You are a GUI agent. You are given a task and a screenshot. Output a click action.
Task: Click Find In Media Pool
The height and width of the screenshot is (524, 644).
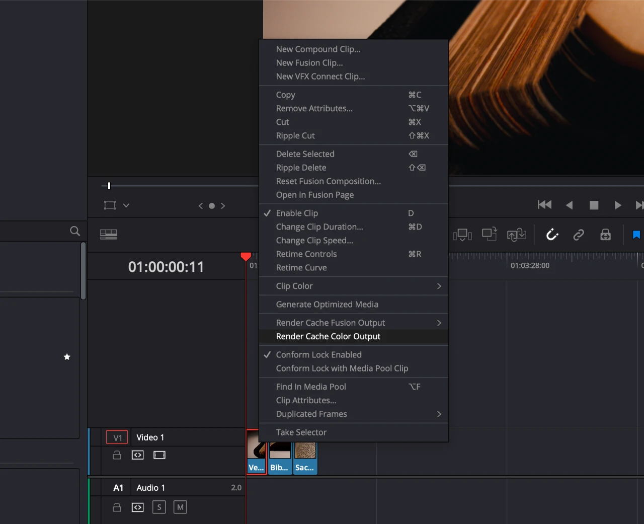point(310,387)
